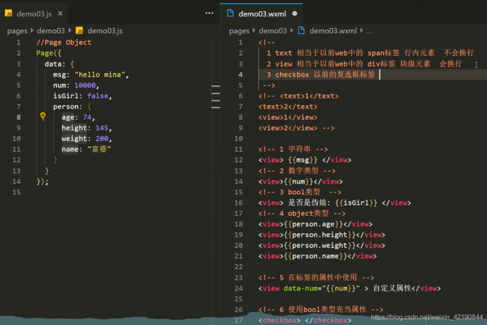Click the 'demo03' folder in the right breadcrumb

click(x=272, y=31)
